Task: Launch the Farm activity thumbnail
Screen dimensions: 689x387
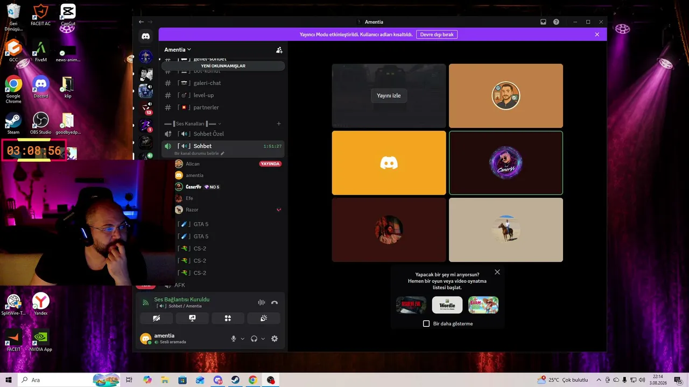Action: click(483, 305)
